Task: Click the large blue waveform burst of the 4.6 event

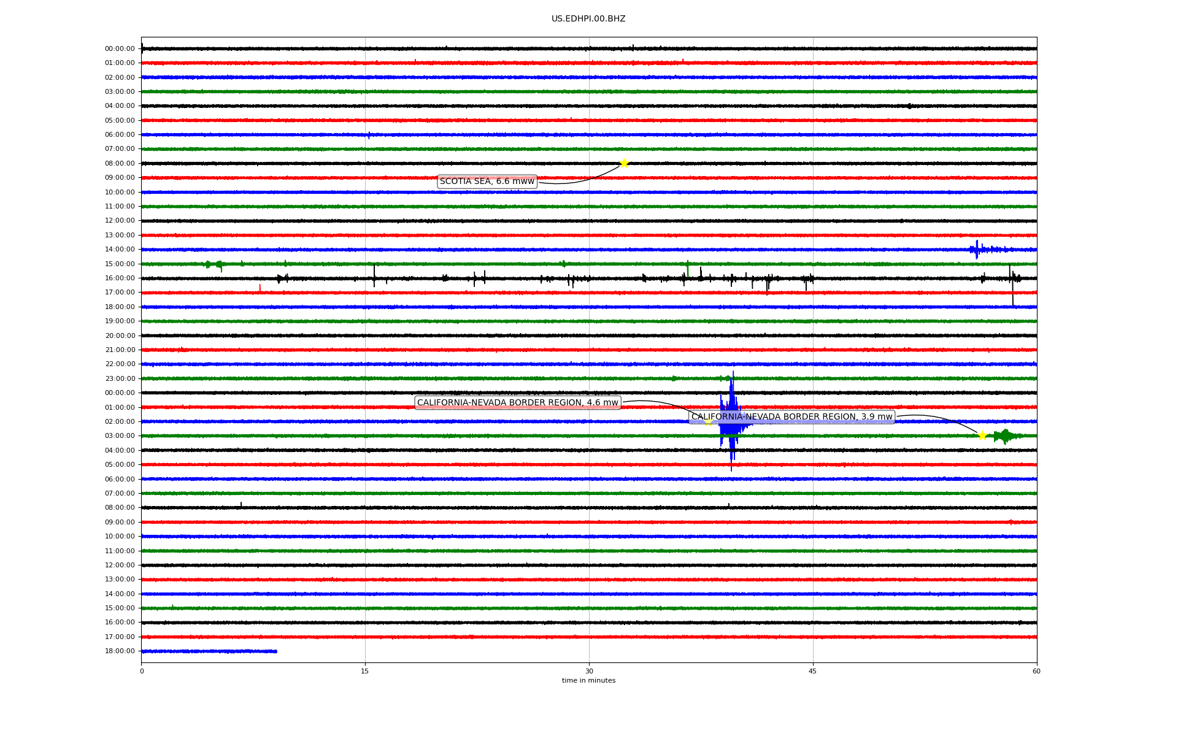Action: (x=732, y=421)
